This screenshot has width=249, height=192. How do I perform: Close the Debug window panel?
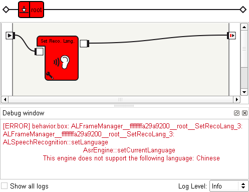(x=244, y=113)
